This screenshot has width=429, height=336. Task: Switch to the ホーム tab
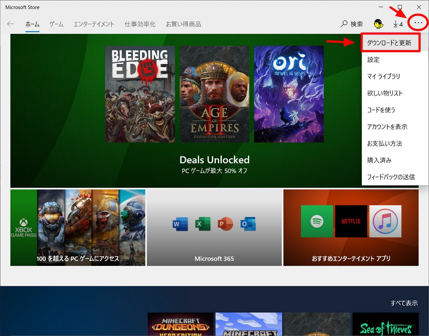(x=32, y=24)
